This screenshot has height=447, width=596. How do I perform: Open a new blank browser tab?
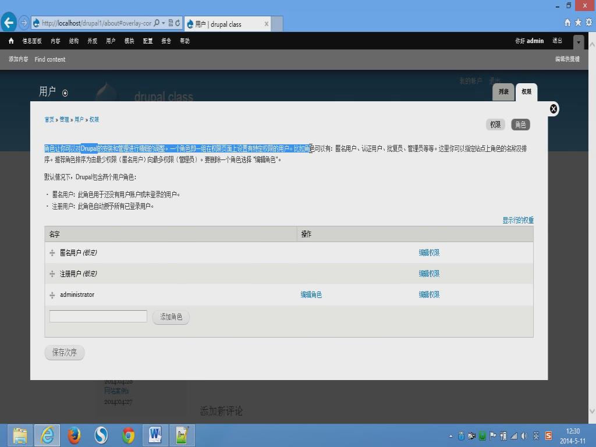[x=277, y=24]
